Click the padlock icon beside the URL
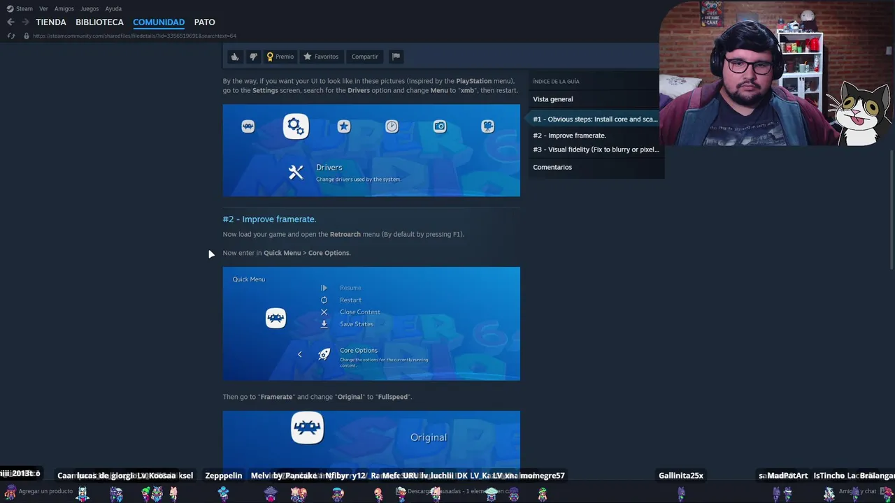Viewport: 895px width, 503px height. click(x=27, y=36)
